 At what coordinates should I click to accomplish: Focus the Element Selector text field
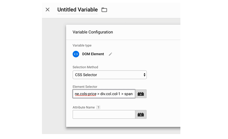pos(104,94)
